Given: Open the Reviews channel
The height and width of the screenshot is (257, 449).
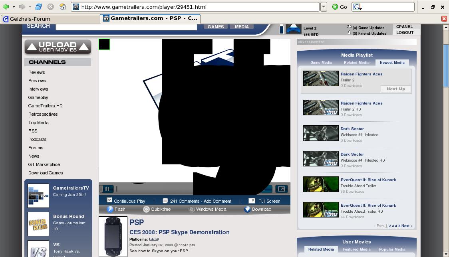Looking at the screenshot, I should point(36,72).
